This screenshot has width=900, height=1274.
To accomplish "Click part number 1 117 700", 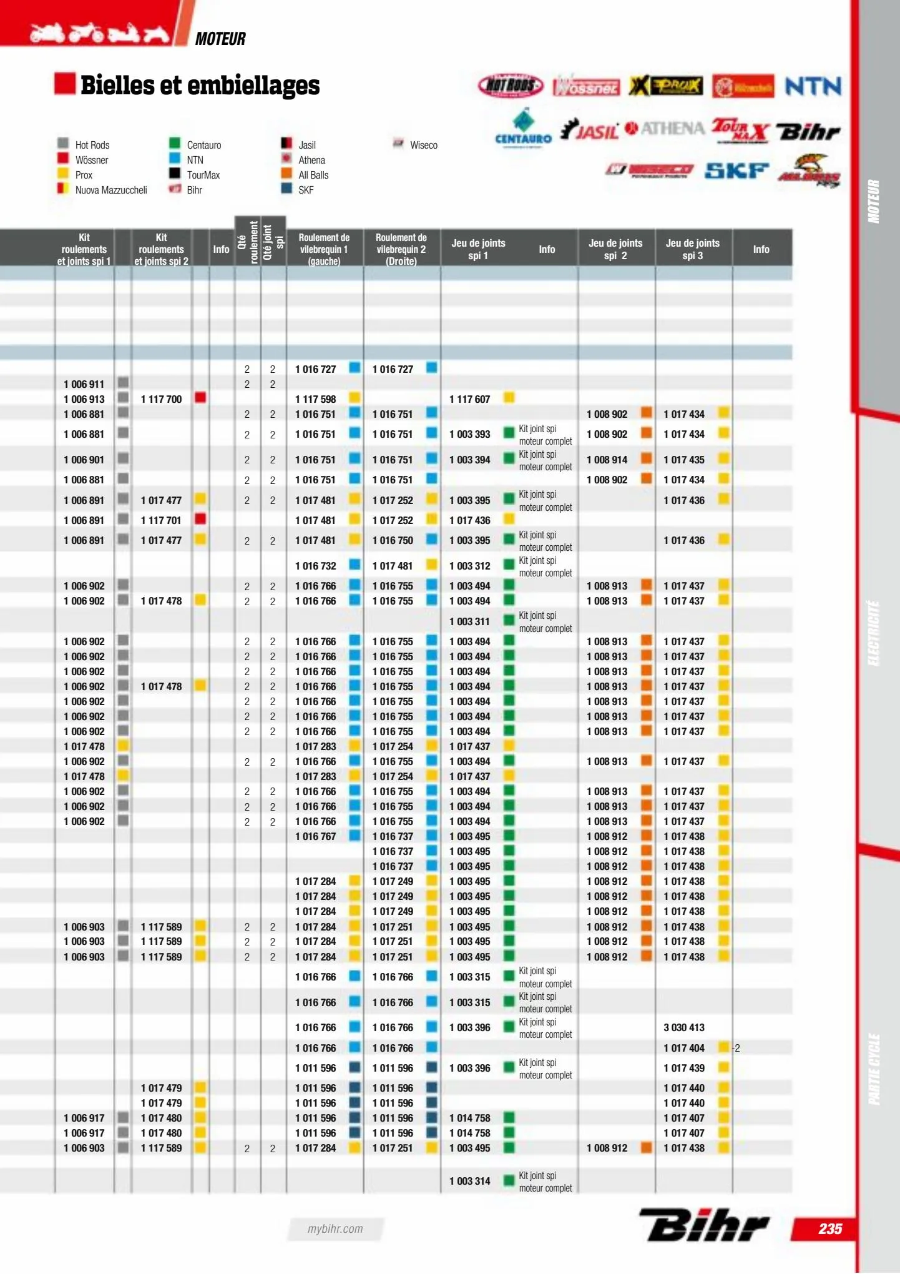I will 161,399.
